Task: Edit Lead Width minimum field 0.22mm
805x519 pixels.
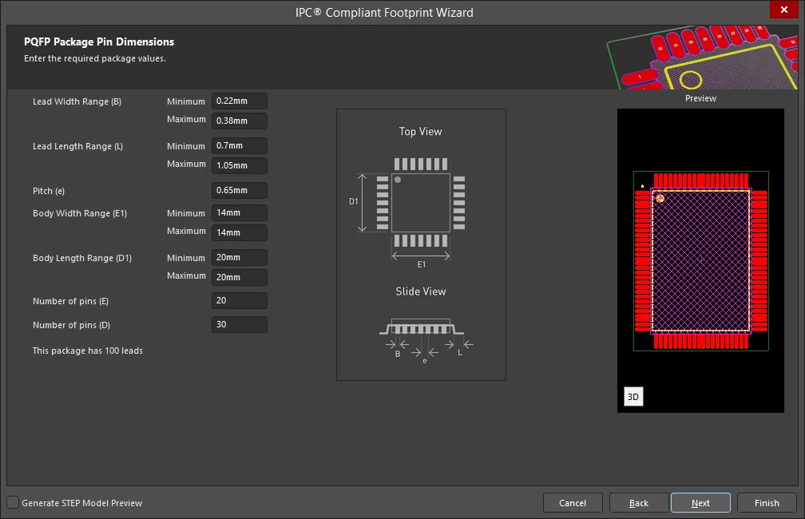Action: point(240,101)
